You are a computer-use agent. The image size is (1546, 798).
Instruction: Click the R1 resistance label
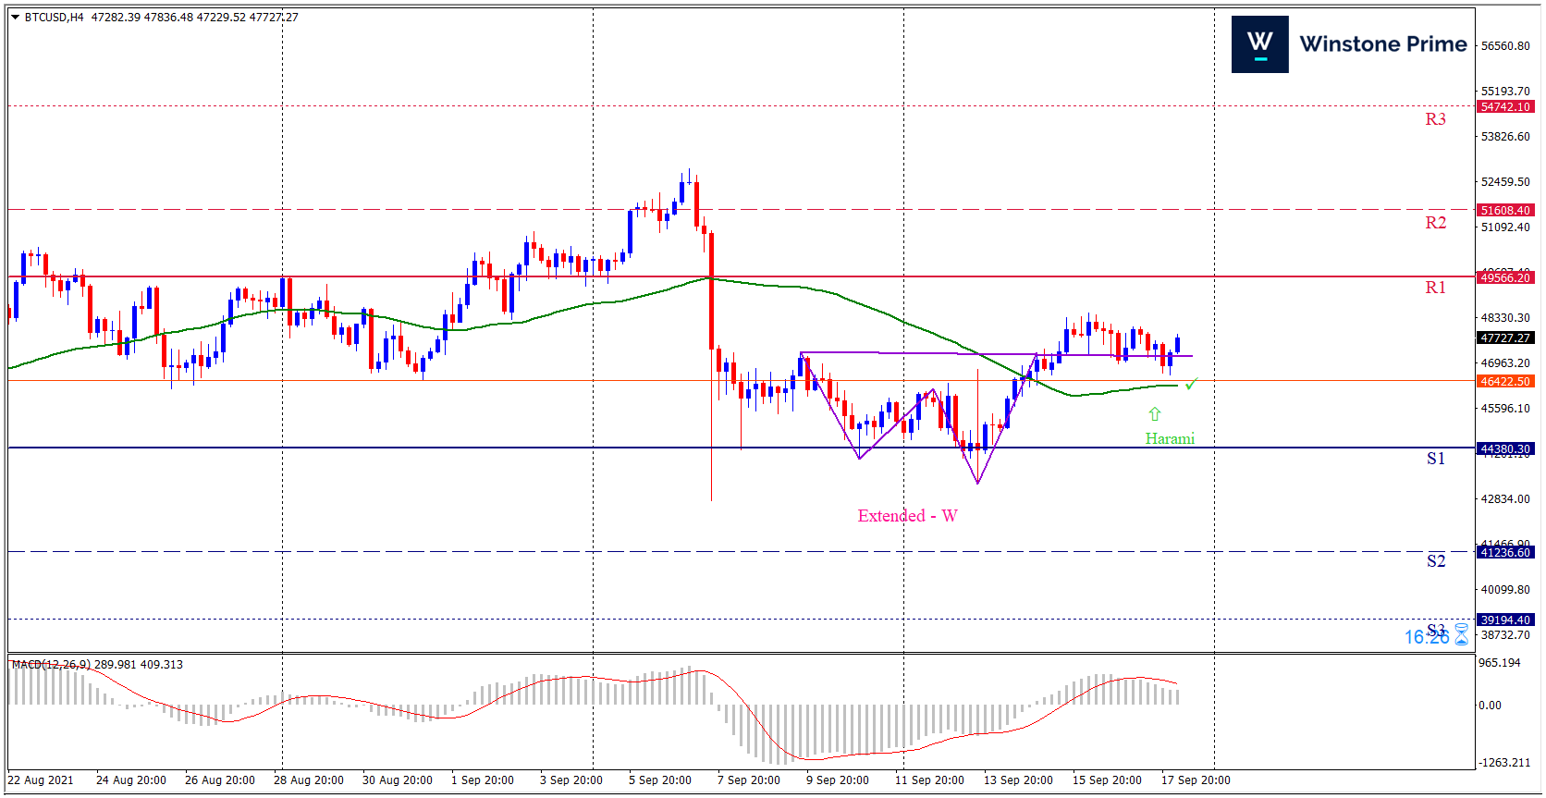click(x=1435, y=288)
